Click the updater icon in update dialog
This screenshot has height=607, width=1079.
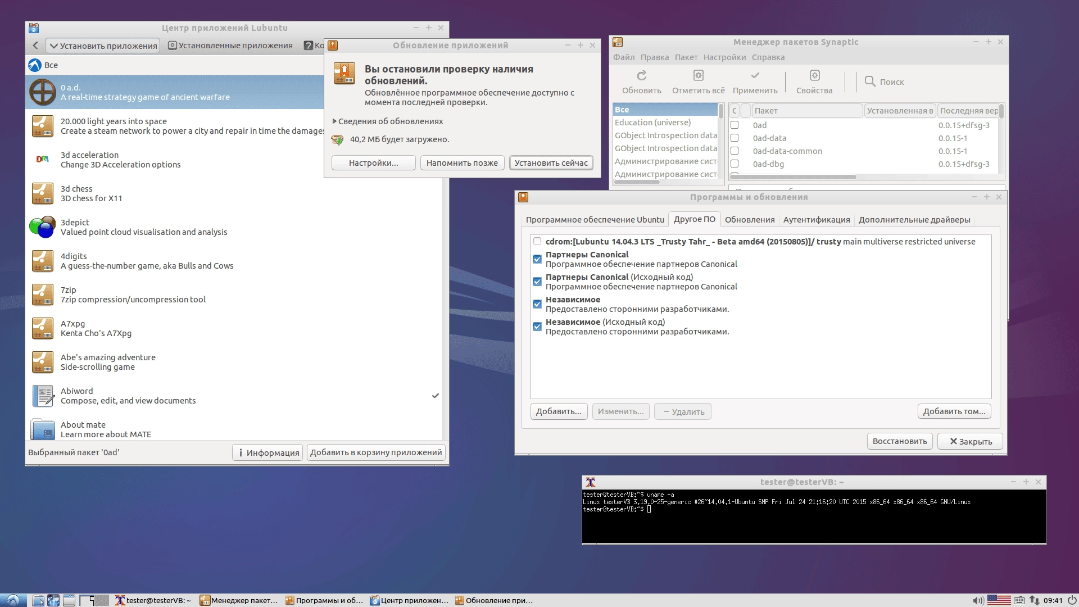click(x=344, y=74)
